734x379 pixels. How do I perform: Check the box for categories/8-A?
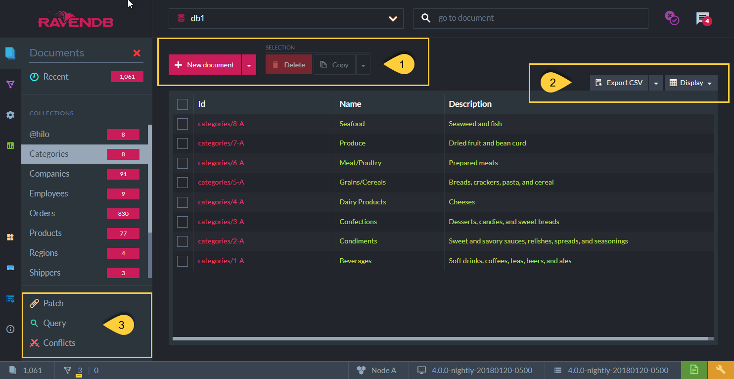pyautogui.click(x=183, y=124)
